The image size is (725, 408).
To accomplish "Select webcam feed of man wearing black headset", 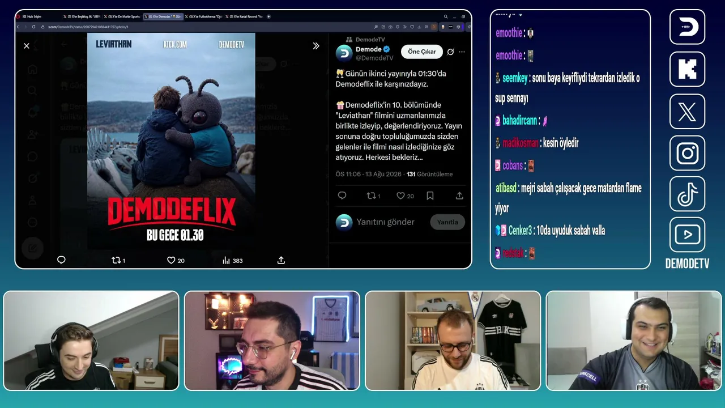I will pos(91,341).
